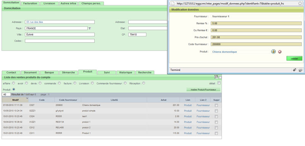Click insérer Produit/Fournisseur button
Viewport: 305px width, 146px height.
203,90
